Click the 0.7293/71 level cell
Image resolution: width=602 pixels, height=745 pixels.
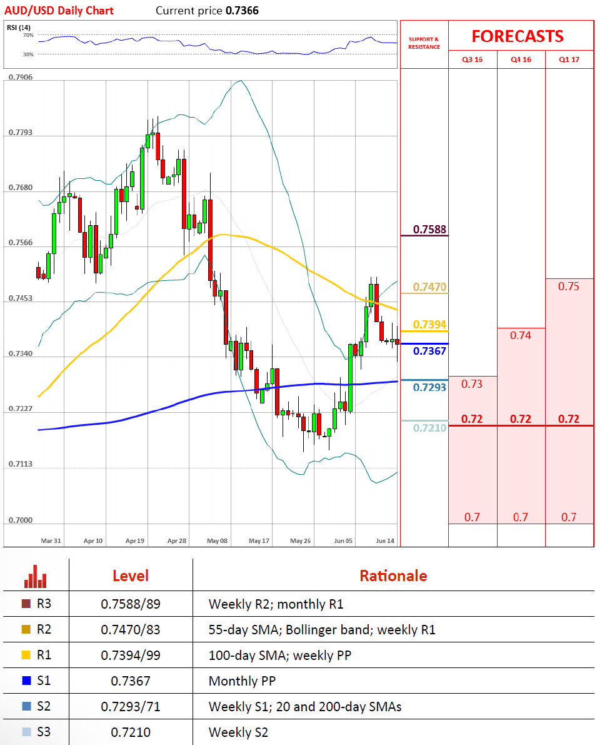(x=131, y=706)
